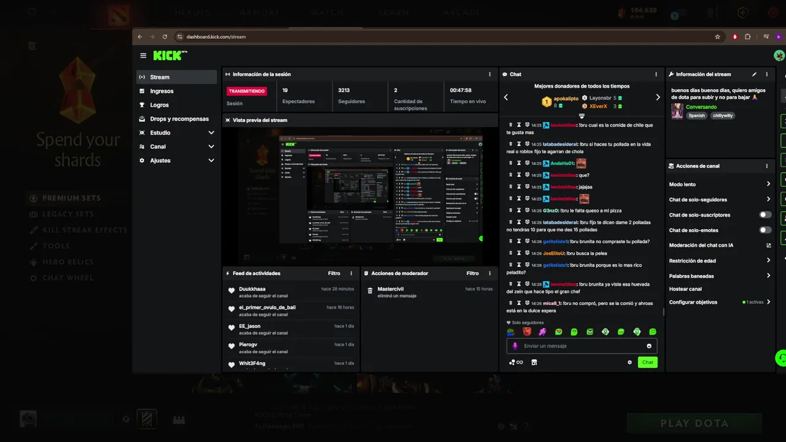This screenshot has width=786, height=442.
Task: Click the stream preview video
Action: tap(360, 196)
